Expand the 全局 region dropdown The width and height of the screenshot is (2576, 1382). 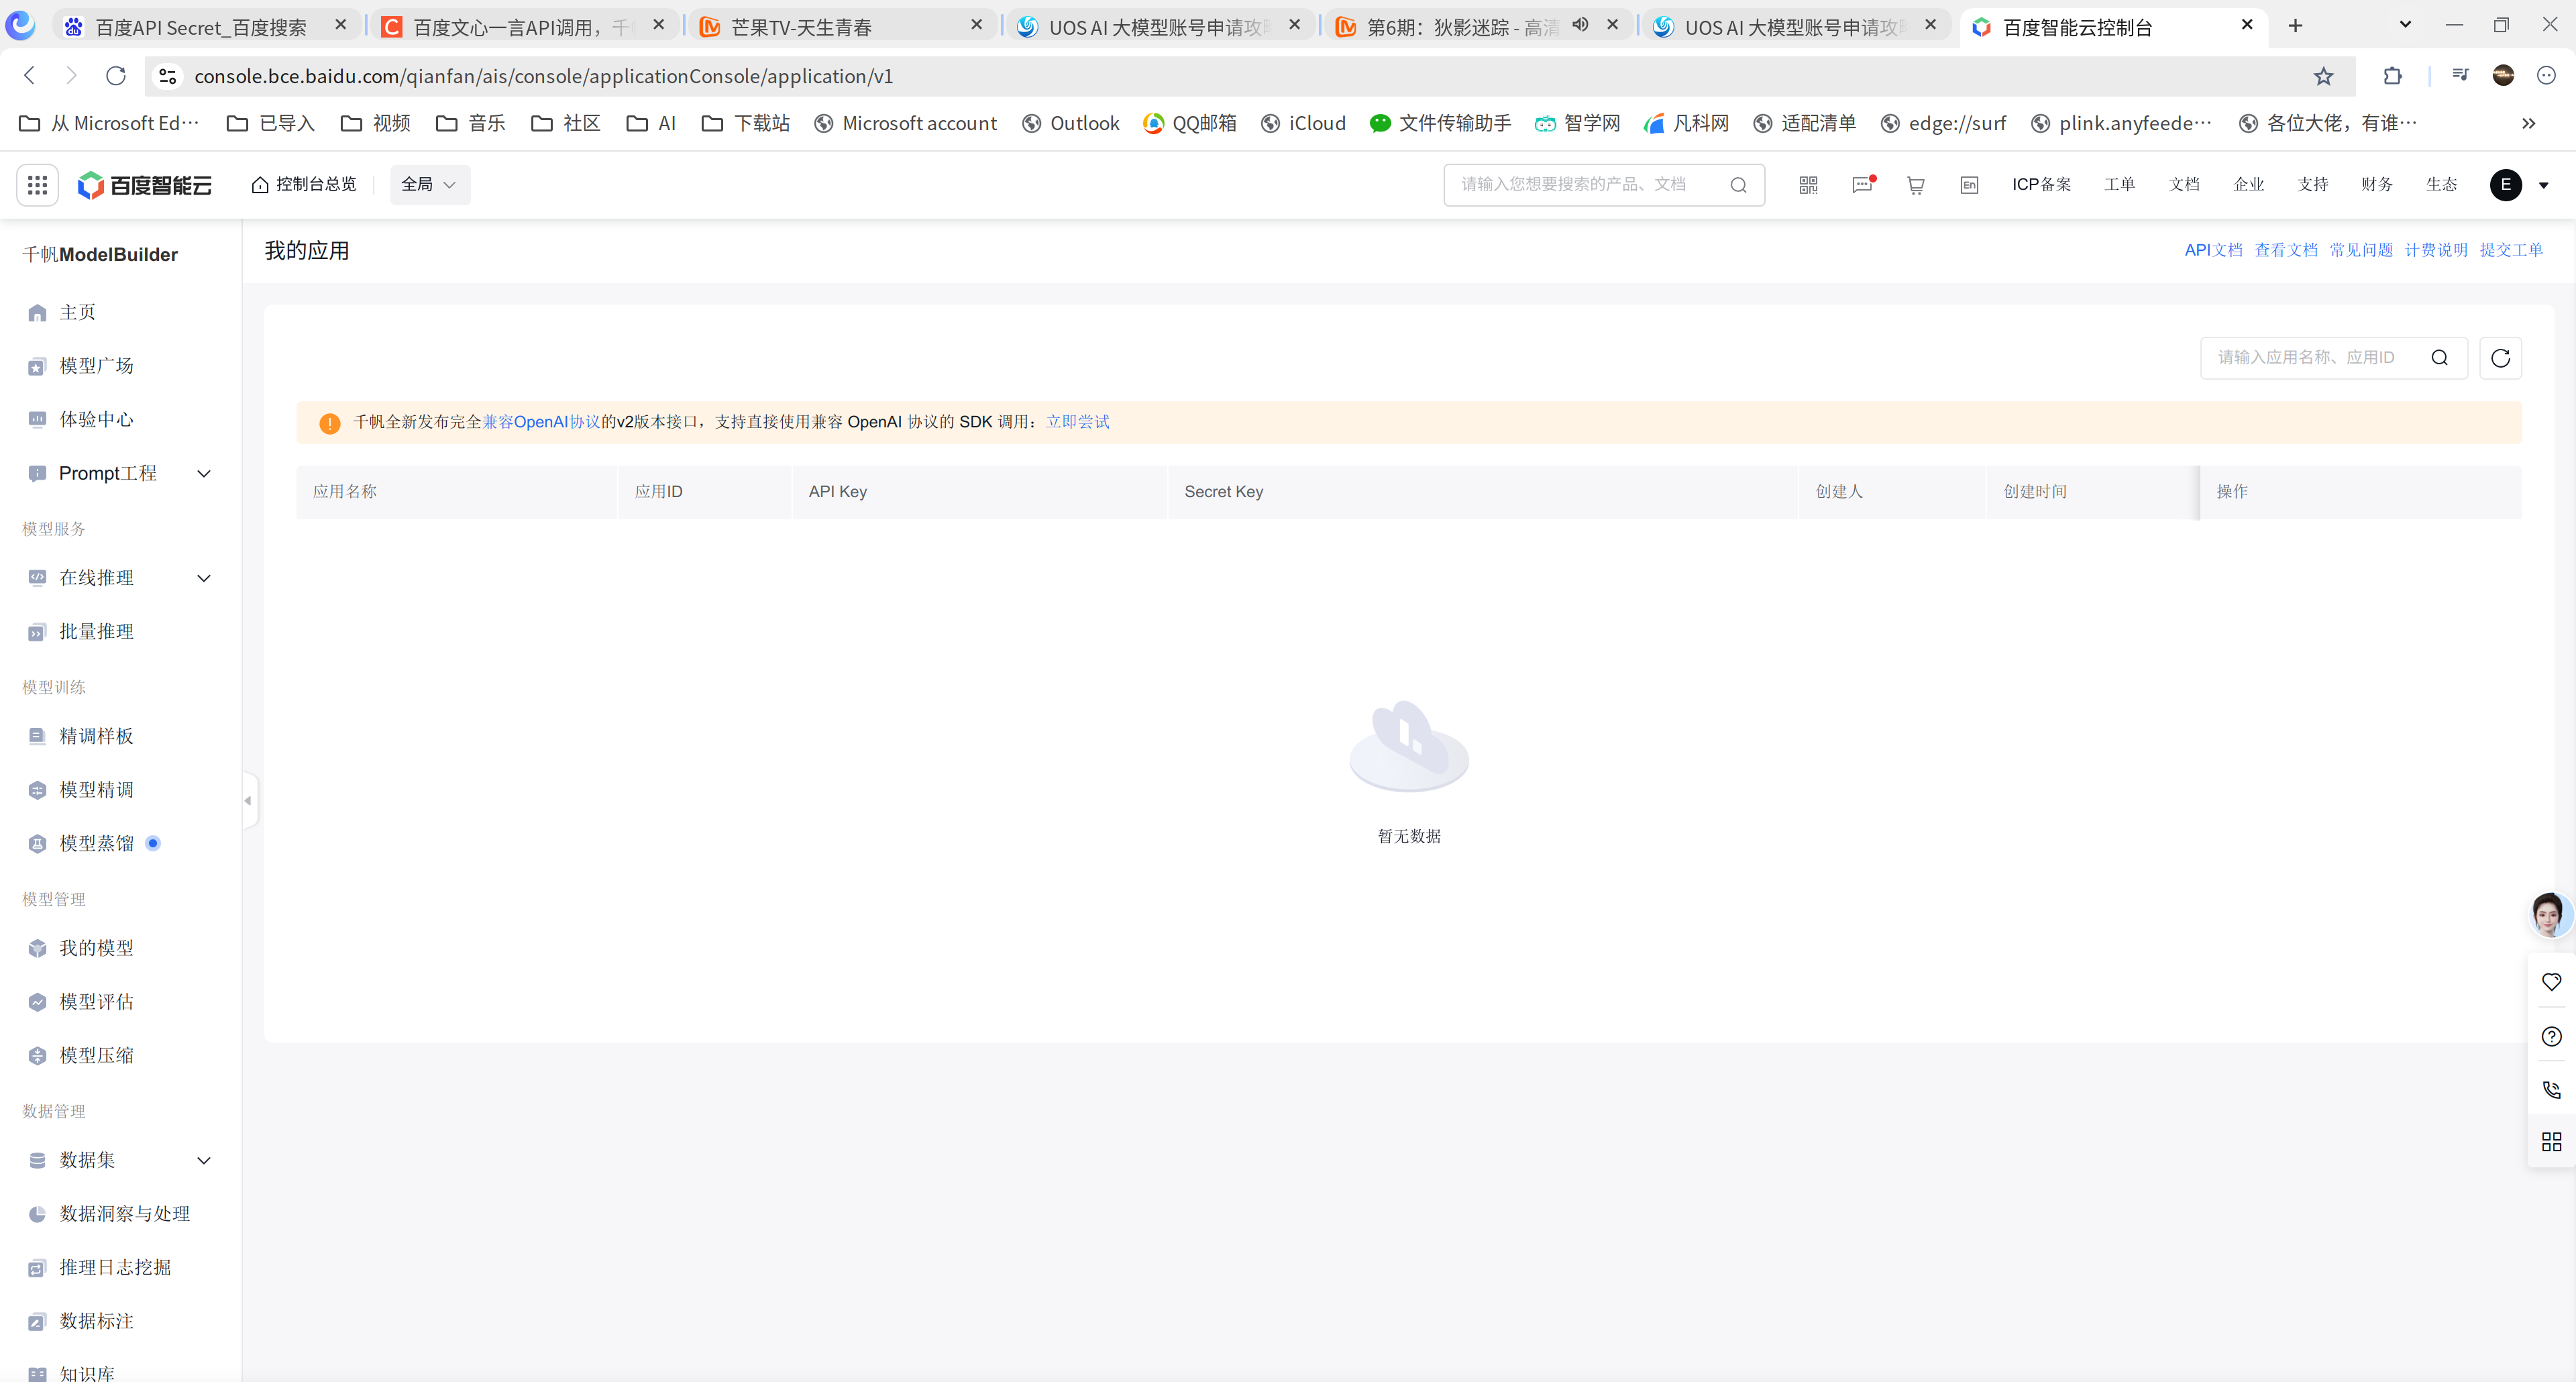(429, 185)
